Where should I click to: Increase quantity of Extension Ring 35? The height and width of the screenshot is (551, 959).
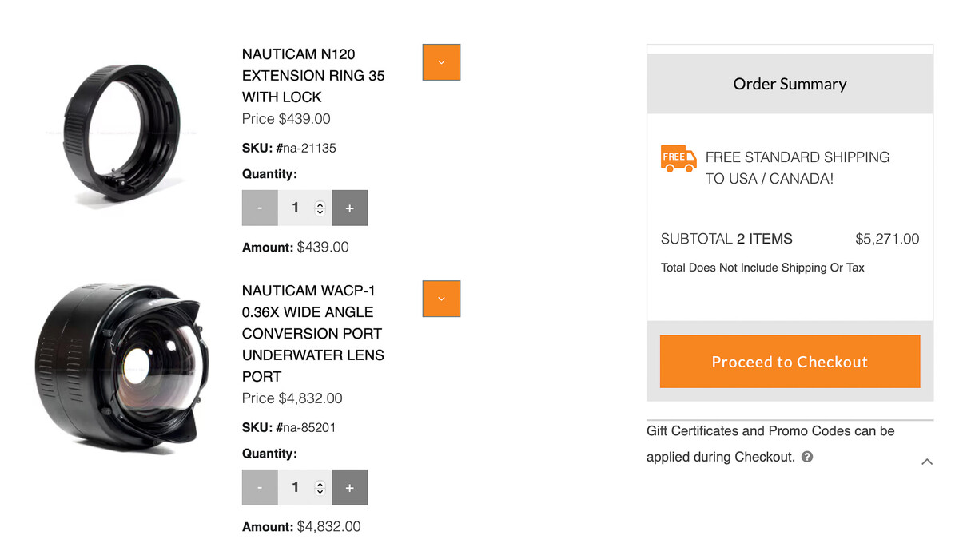pyautogui.click(x=349, y=208)
